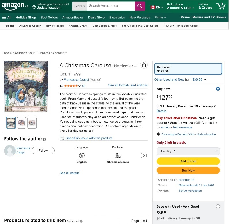Expand the Books search category dropdown
Screen dimensions: 230x224
click(x=79, y=6)
